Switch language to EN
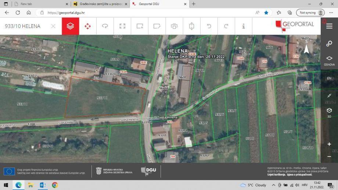This screenshot has height=190, width=338. tap(329, 78)
